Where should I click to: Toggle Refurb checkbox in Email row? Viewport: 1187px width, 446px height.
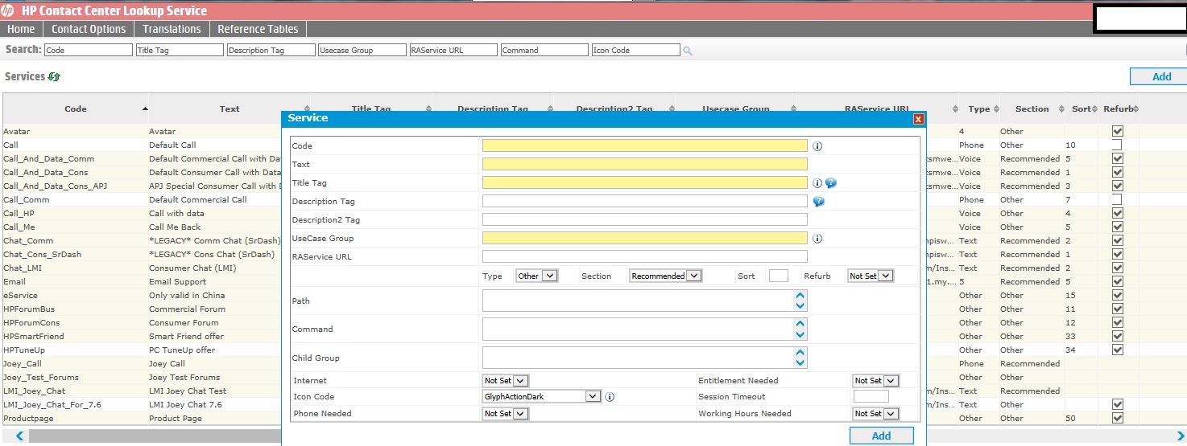[1117, 281]
